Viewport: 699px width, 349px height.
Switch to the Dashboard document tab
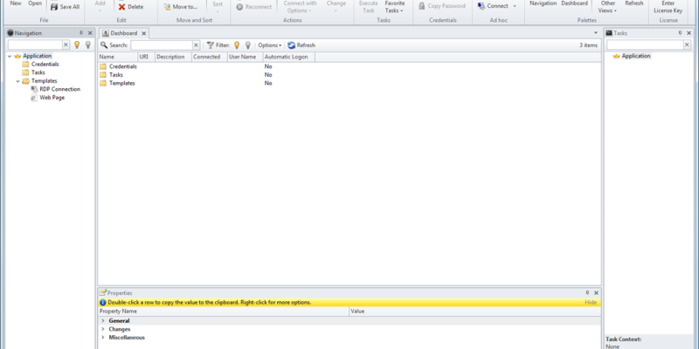122,33
